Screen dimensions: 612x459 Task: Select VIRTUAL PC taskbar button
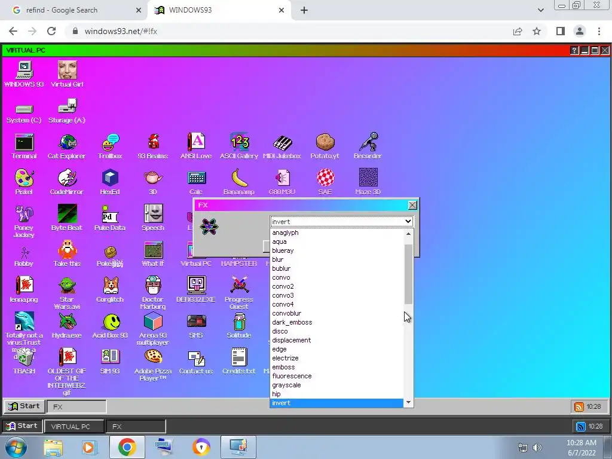click(74, 427)
